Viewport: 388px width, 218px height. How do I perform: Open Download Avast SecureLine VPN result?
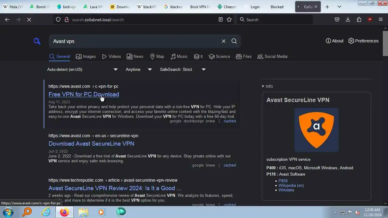click(x=91, y=144)
